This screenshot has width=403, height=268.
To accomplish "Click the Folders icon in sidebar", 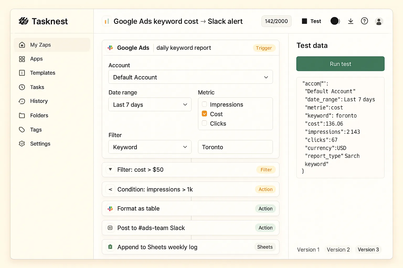I will tap(22, 115).
